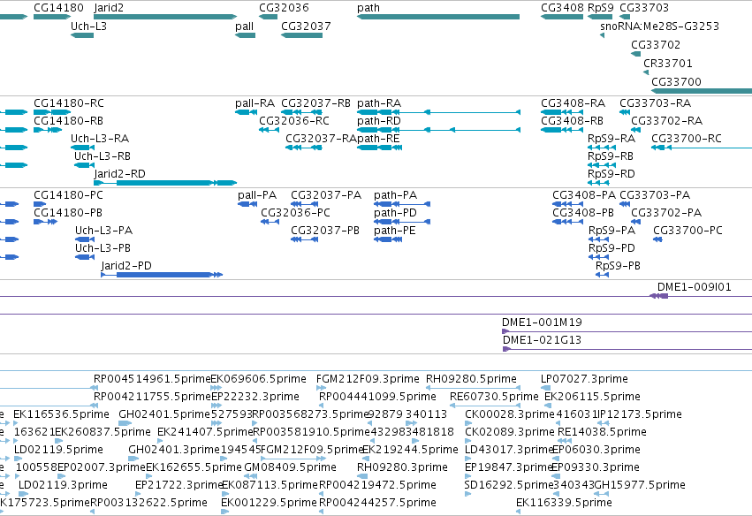The height and width of the screenshot is (516, 752).
Task: Open protein CG32036-PC
Action: [x=295, y=213]
